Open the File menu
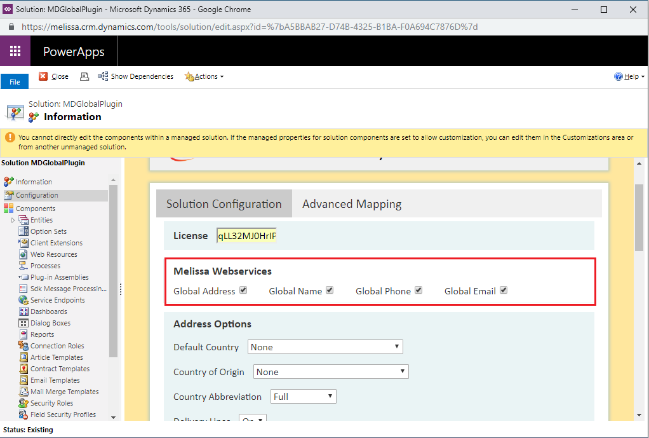The image size is (649, 438). tap(15, 81)
